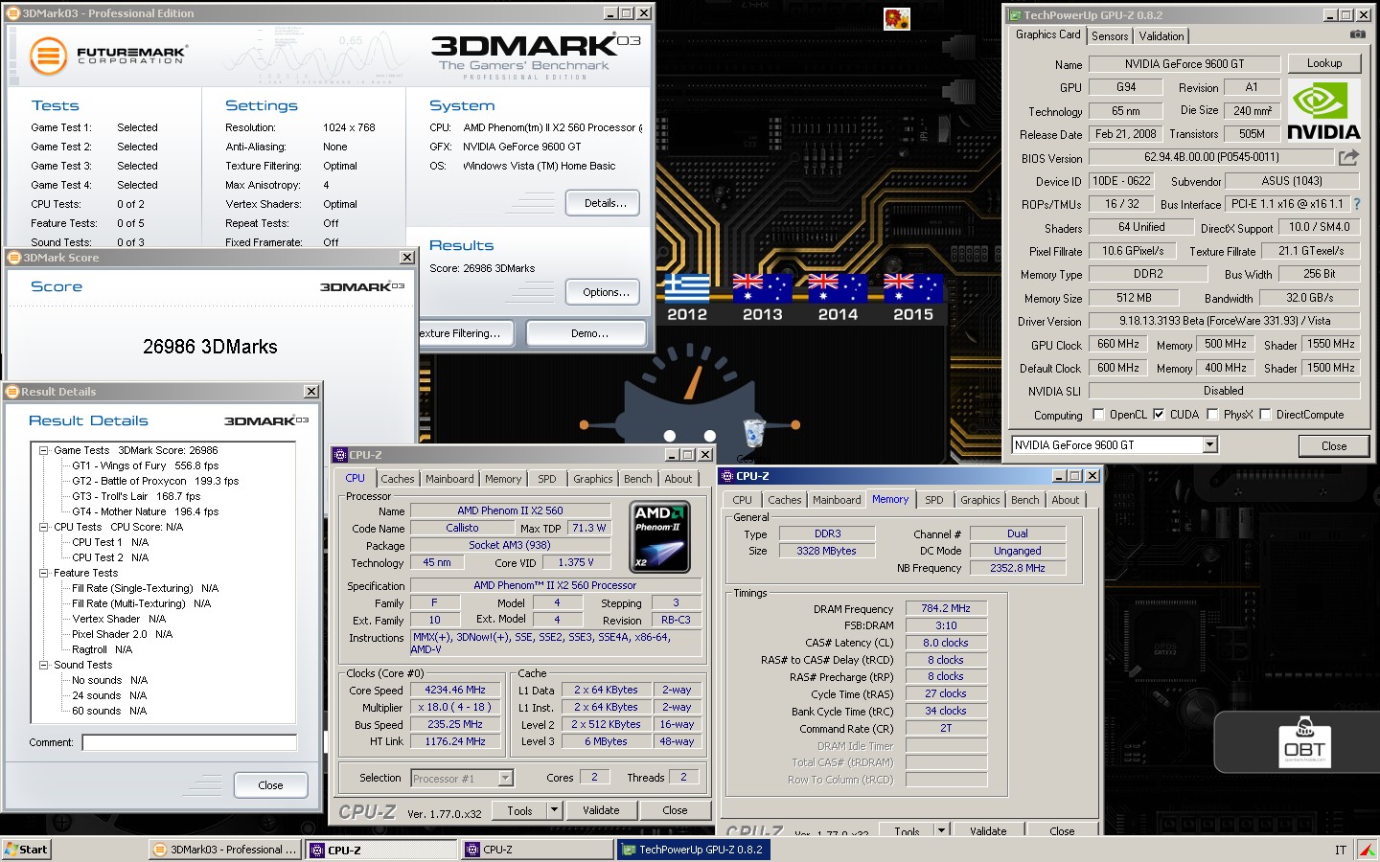Open the Windows Start button
Screen dimensions: 1380x862
coord(26,850)
